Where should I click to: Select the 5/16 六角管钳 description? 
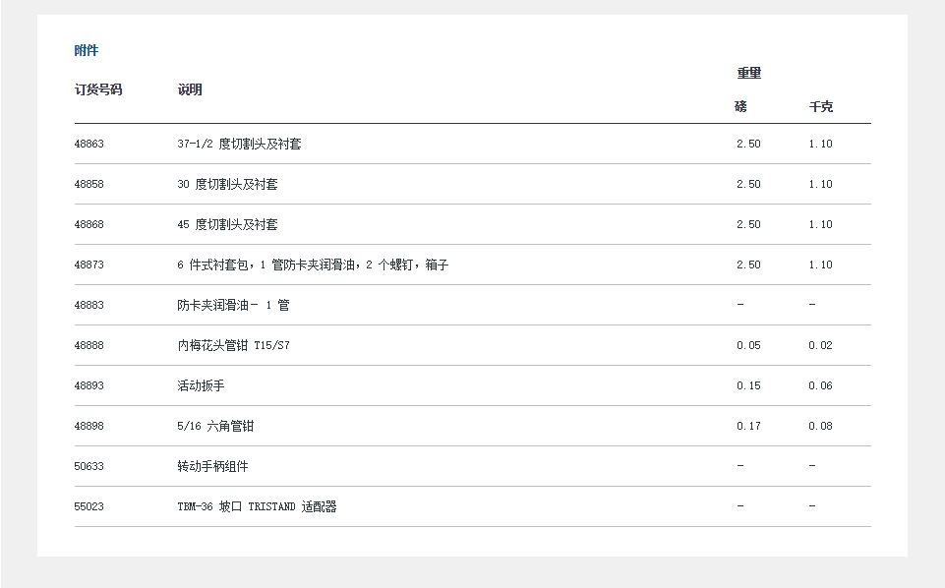[x=215, y=426]
